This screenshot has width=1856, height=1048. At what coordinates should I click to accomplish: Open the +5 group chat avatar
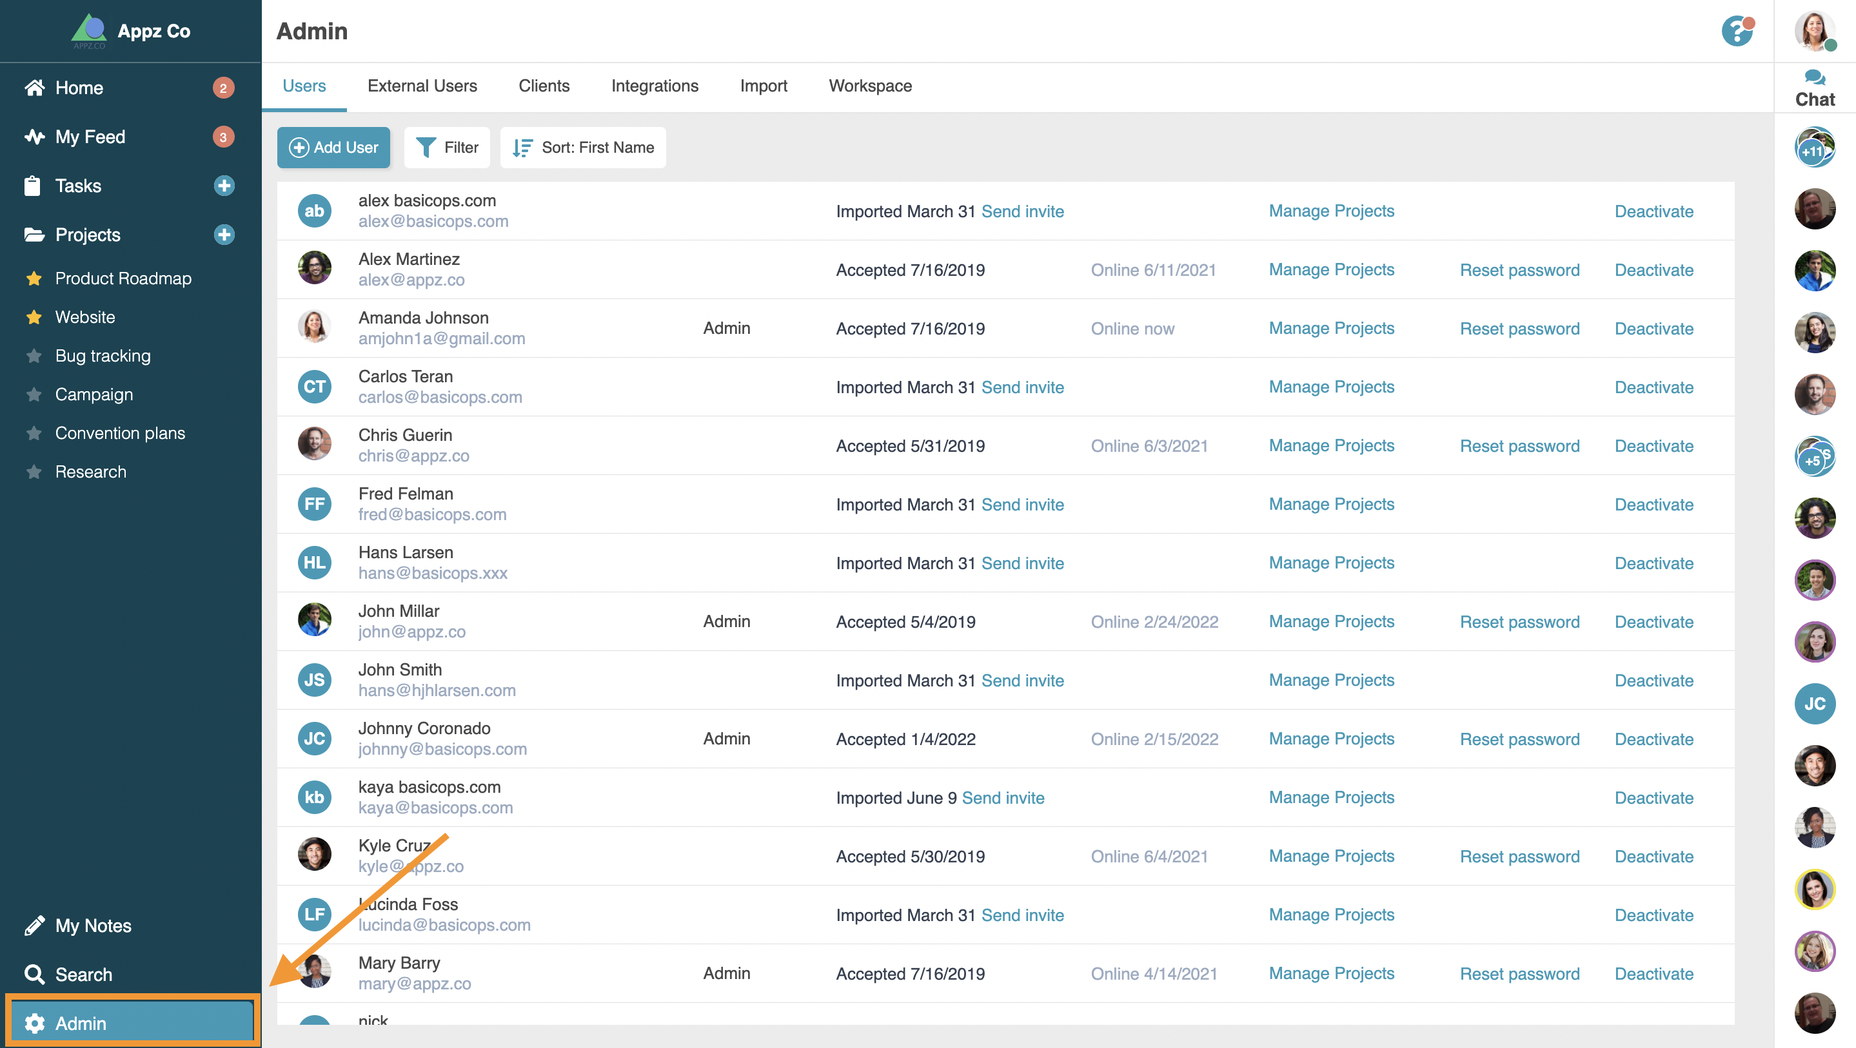coord(1814,456)
